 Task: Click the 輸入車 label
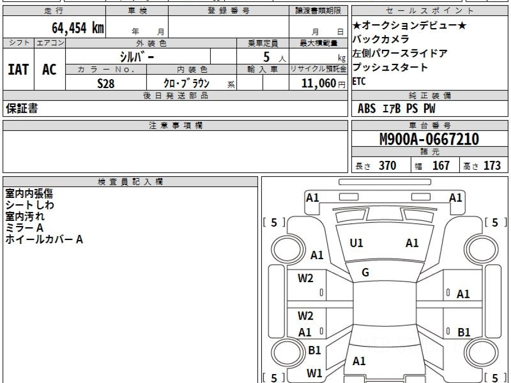263,69
